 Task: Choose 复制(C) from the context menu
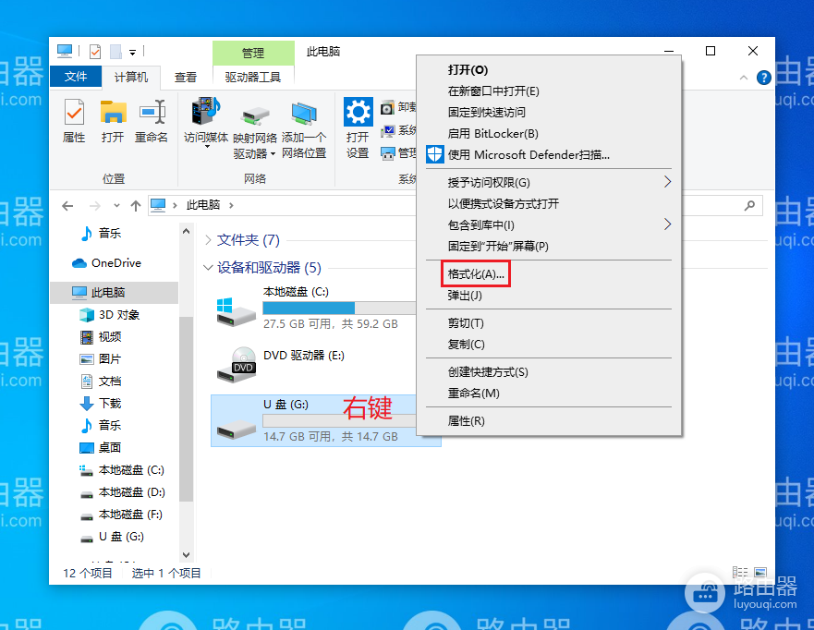(549, 345)
